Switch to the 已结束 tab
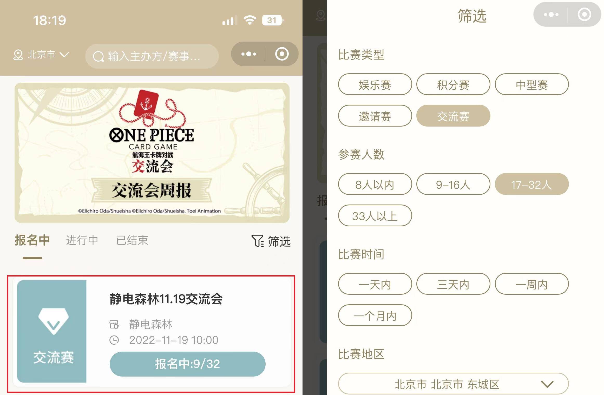Image resolution: width=604 pixels, height=395 pixels. pos(132,240)
